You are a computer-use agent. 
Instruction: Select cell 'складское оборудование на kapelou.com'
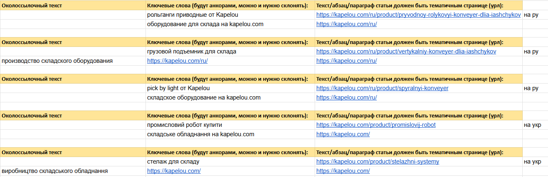tap(230, 97)
